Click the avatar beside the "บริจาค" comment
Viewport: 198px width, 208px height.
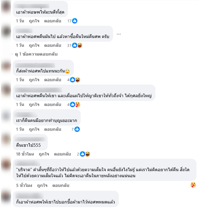tap(6, 164)
